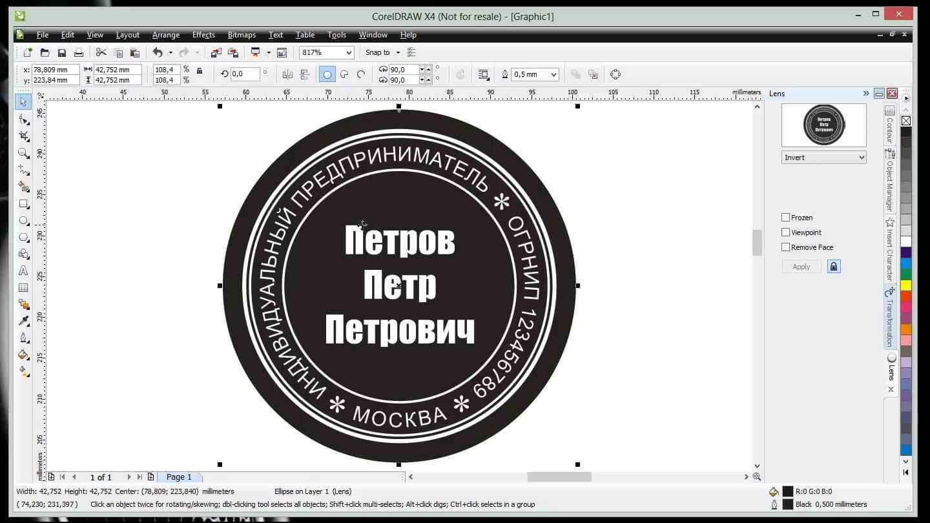Check the Viewpoint option

point(786,232)
